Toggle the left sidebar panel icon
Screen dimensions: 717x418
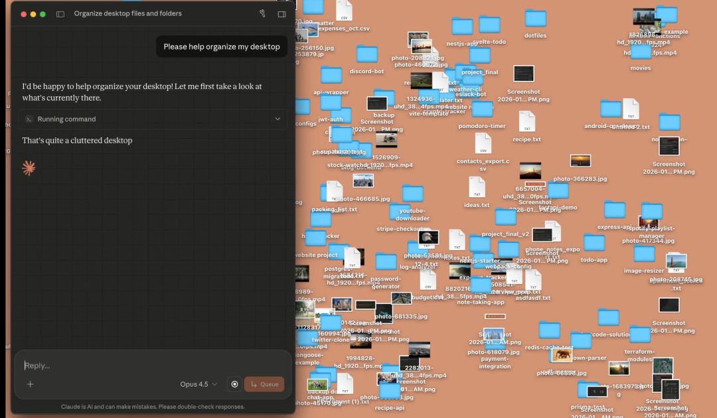(60, 14)
